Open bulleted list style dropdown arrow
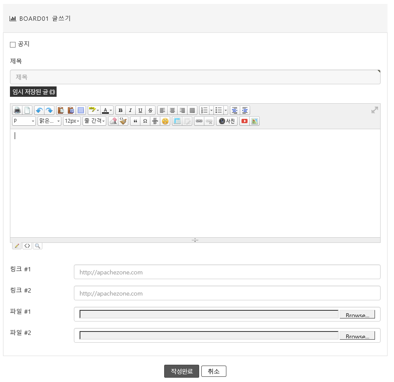The image size is (394, 382). click(226, 110)
